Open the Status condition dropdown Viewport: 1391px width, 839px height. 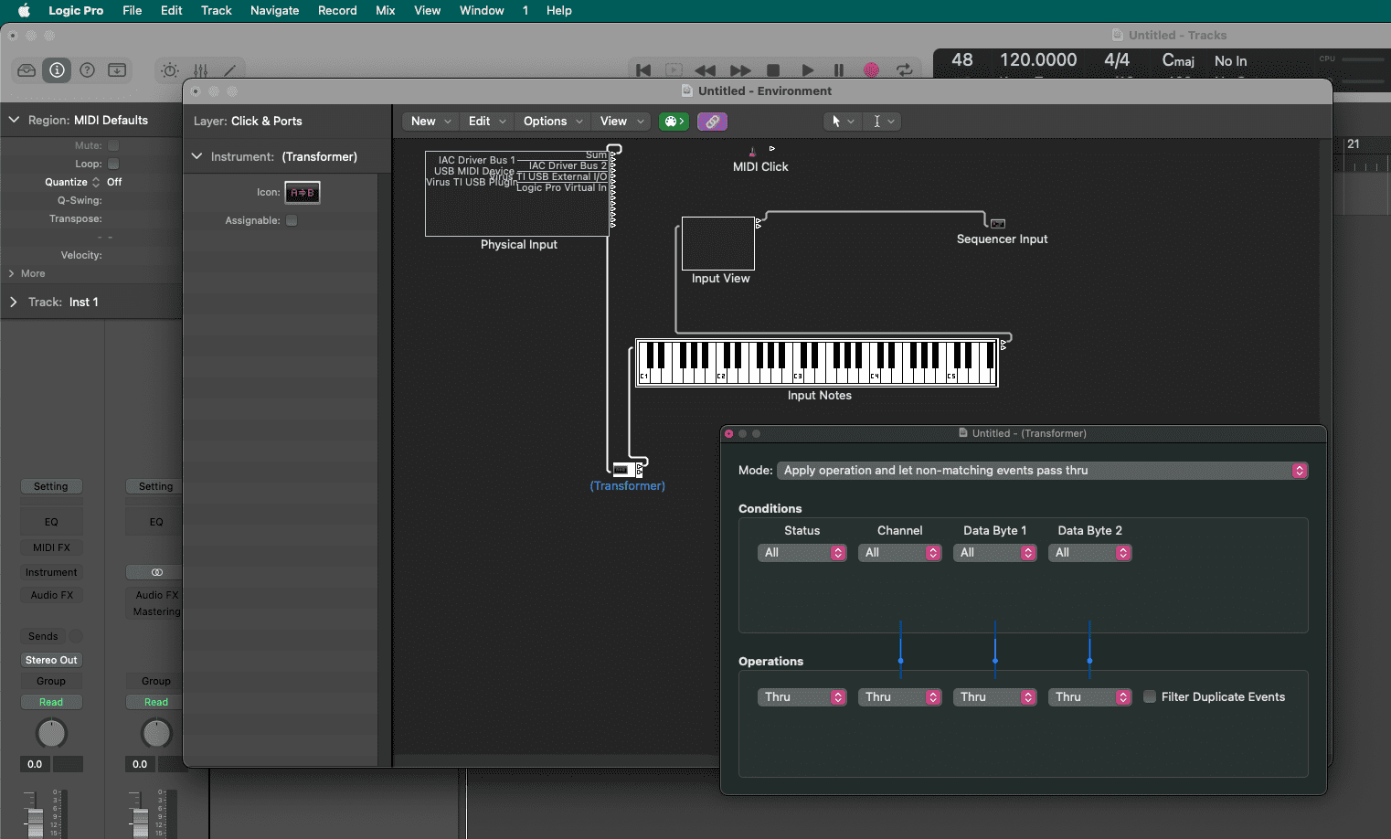point(802,553)
